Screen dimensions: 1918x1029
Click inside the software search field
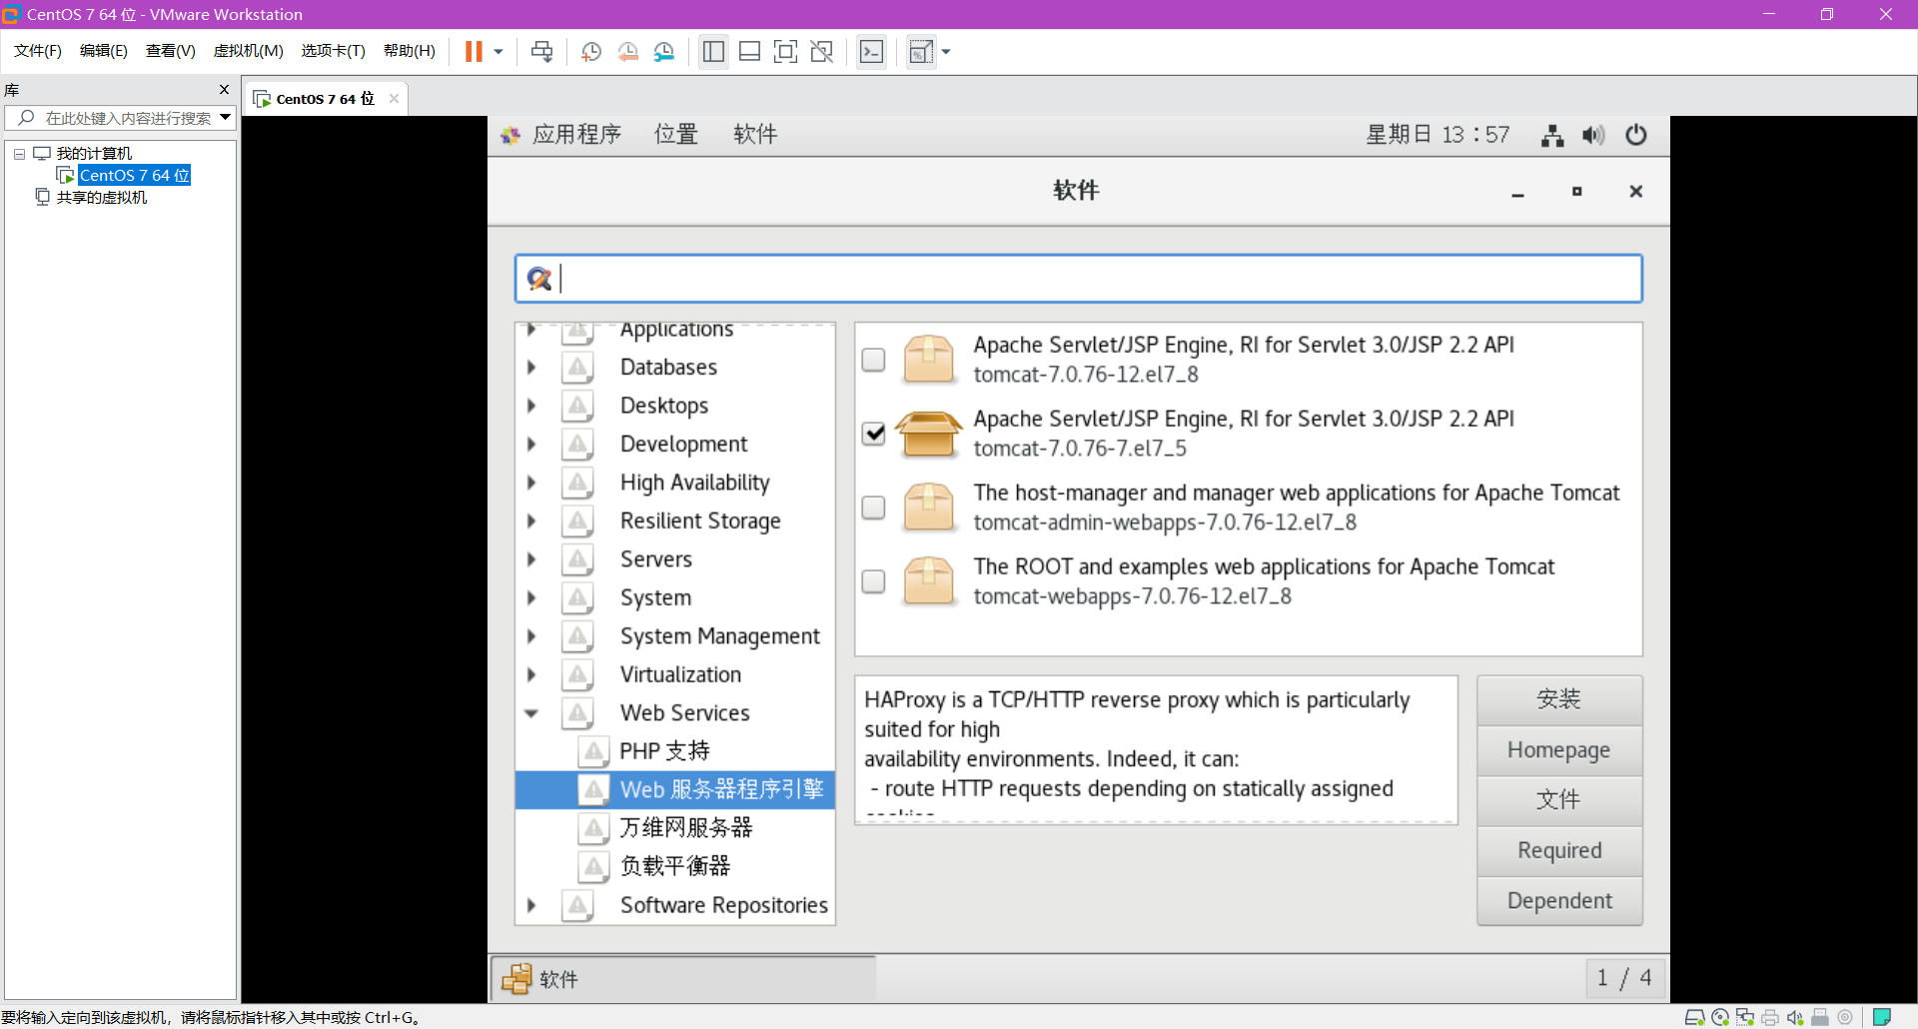(1079, 279)
